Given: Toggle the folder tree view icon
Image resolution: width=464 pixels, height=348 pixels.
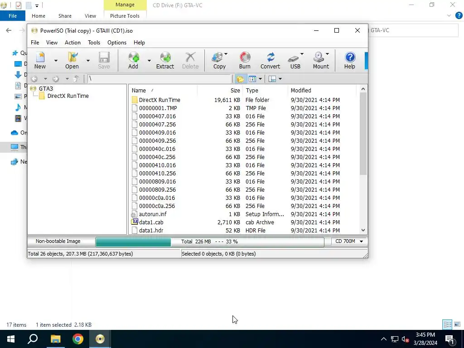Looking at the screenshot, I should [240, 79].
